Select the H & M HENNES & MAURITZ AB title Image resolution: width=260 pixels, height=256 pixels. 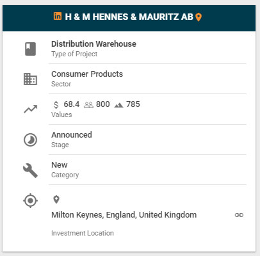tap(129, 17)
